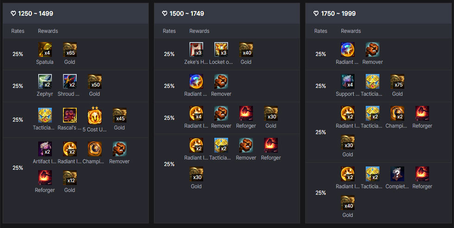Click the Zephyr item icon

pyautogui.click(x=45, y=81)
